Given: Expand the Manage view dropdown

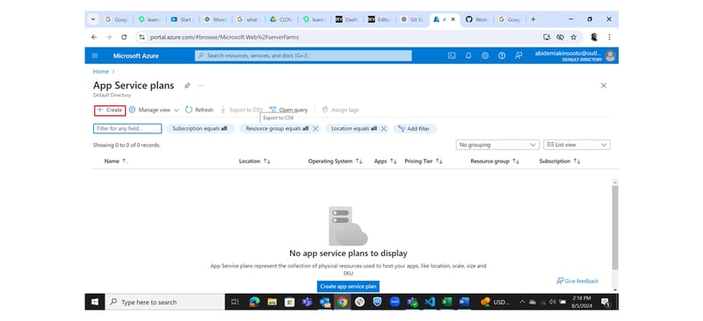Looking at the screenshot, I should (x=154, y=110).
